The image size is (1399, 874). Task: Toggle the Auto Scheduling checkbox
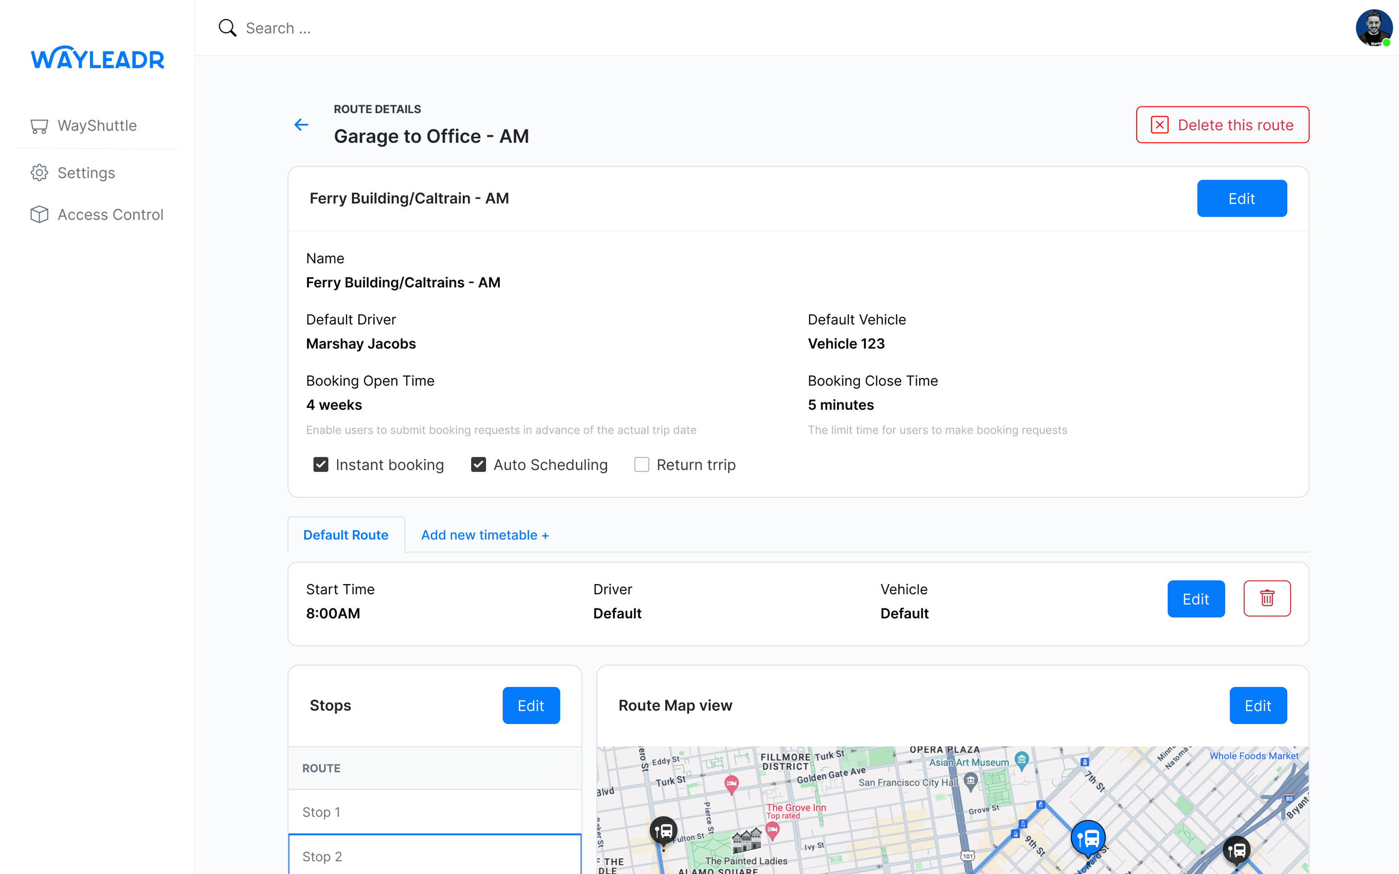coord(478,464)
